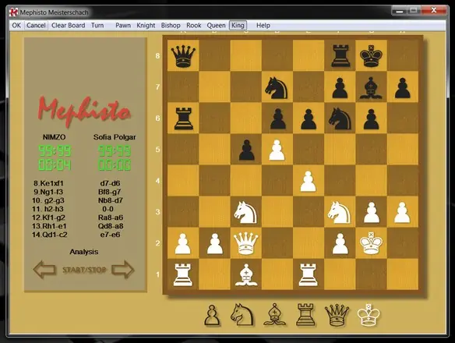Select Bishop from the menu bar
The image size is (455, 343).
[171, 25]
